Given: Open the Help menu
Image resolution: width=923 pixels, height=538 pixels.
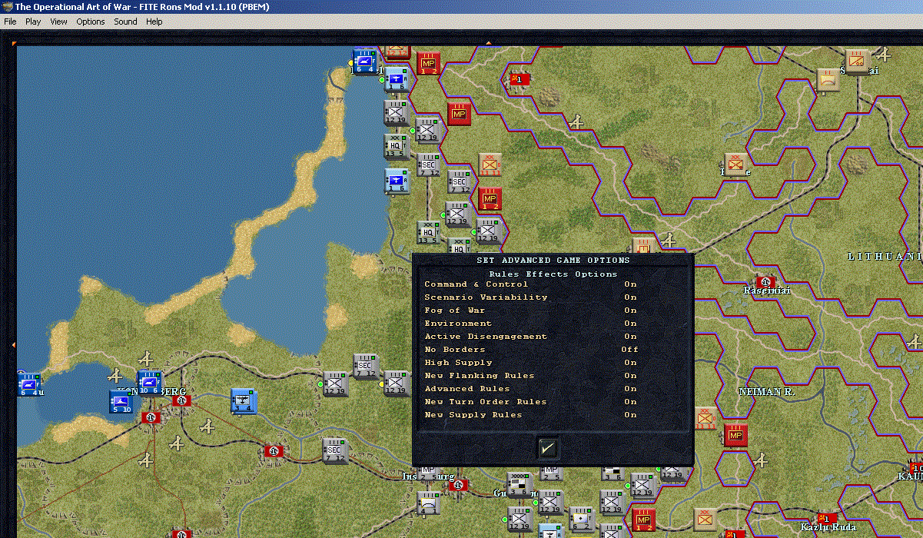Looking at the screenshot, I should point(154,22).
